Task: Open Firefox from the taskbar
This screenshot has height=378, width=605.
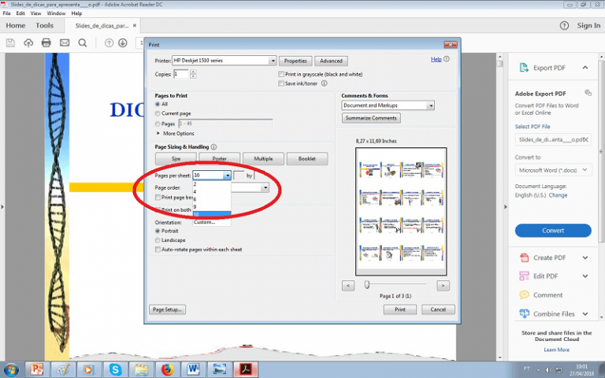Action: [x=166, y=369]
